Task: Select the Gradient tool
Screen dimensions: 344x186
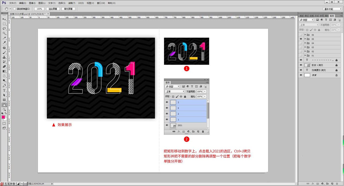Action: pyautogui.click(x=4, y=71)
